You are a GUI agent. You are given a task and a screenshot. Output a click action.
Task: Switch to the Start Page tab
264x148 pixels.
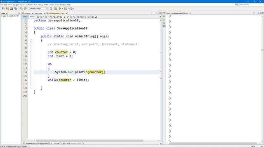pyautogui.click(x=38, y=13)
